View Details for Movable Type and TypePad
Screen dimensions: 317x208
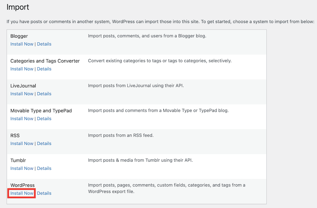44,118
